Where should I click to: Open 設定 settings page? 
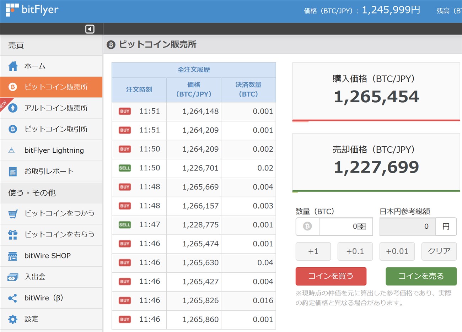[51, 319]
